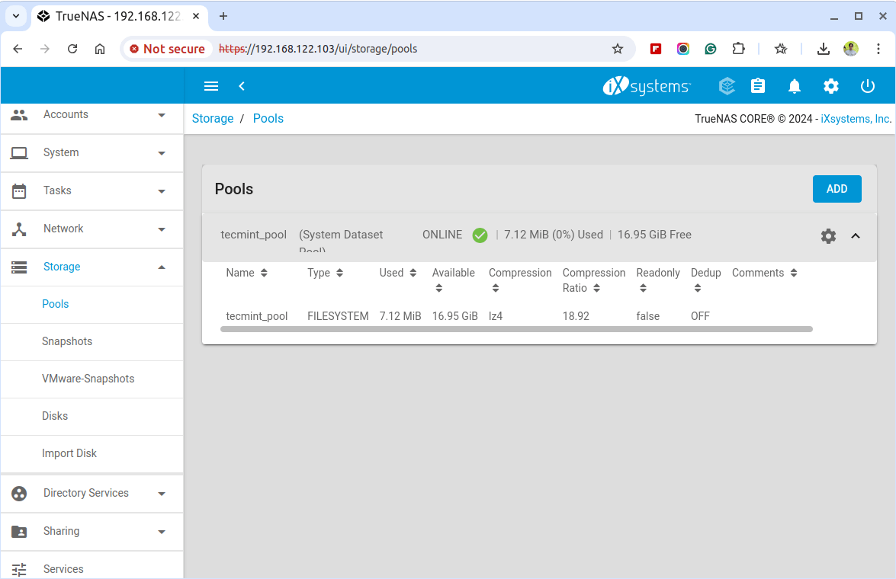Open the browser downloads icon

click(x=824, y=49)
